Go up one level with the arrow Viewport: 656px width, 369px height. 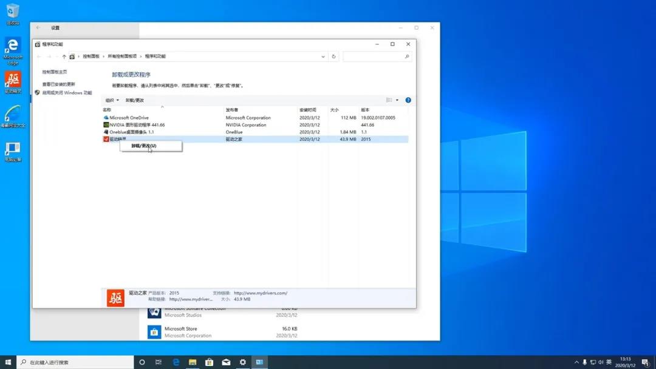point(64,56)
